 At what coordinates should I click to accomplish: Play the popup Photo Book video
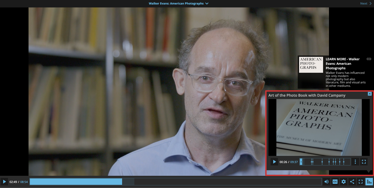coord(274,162)
